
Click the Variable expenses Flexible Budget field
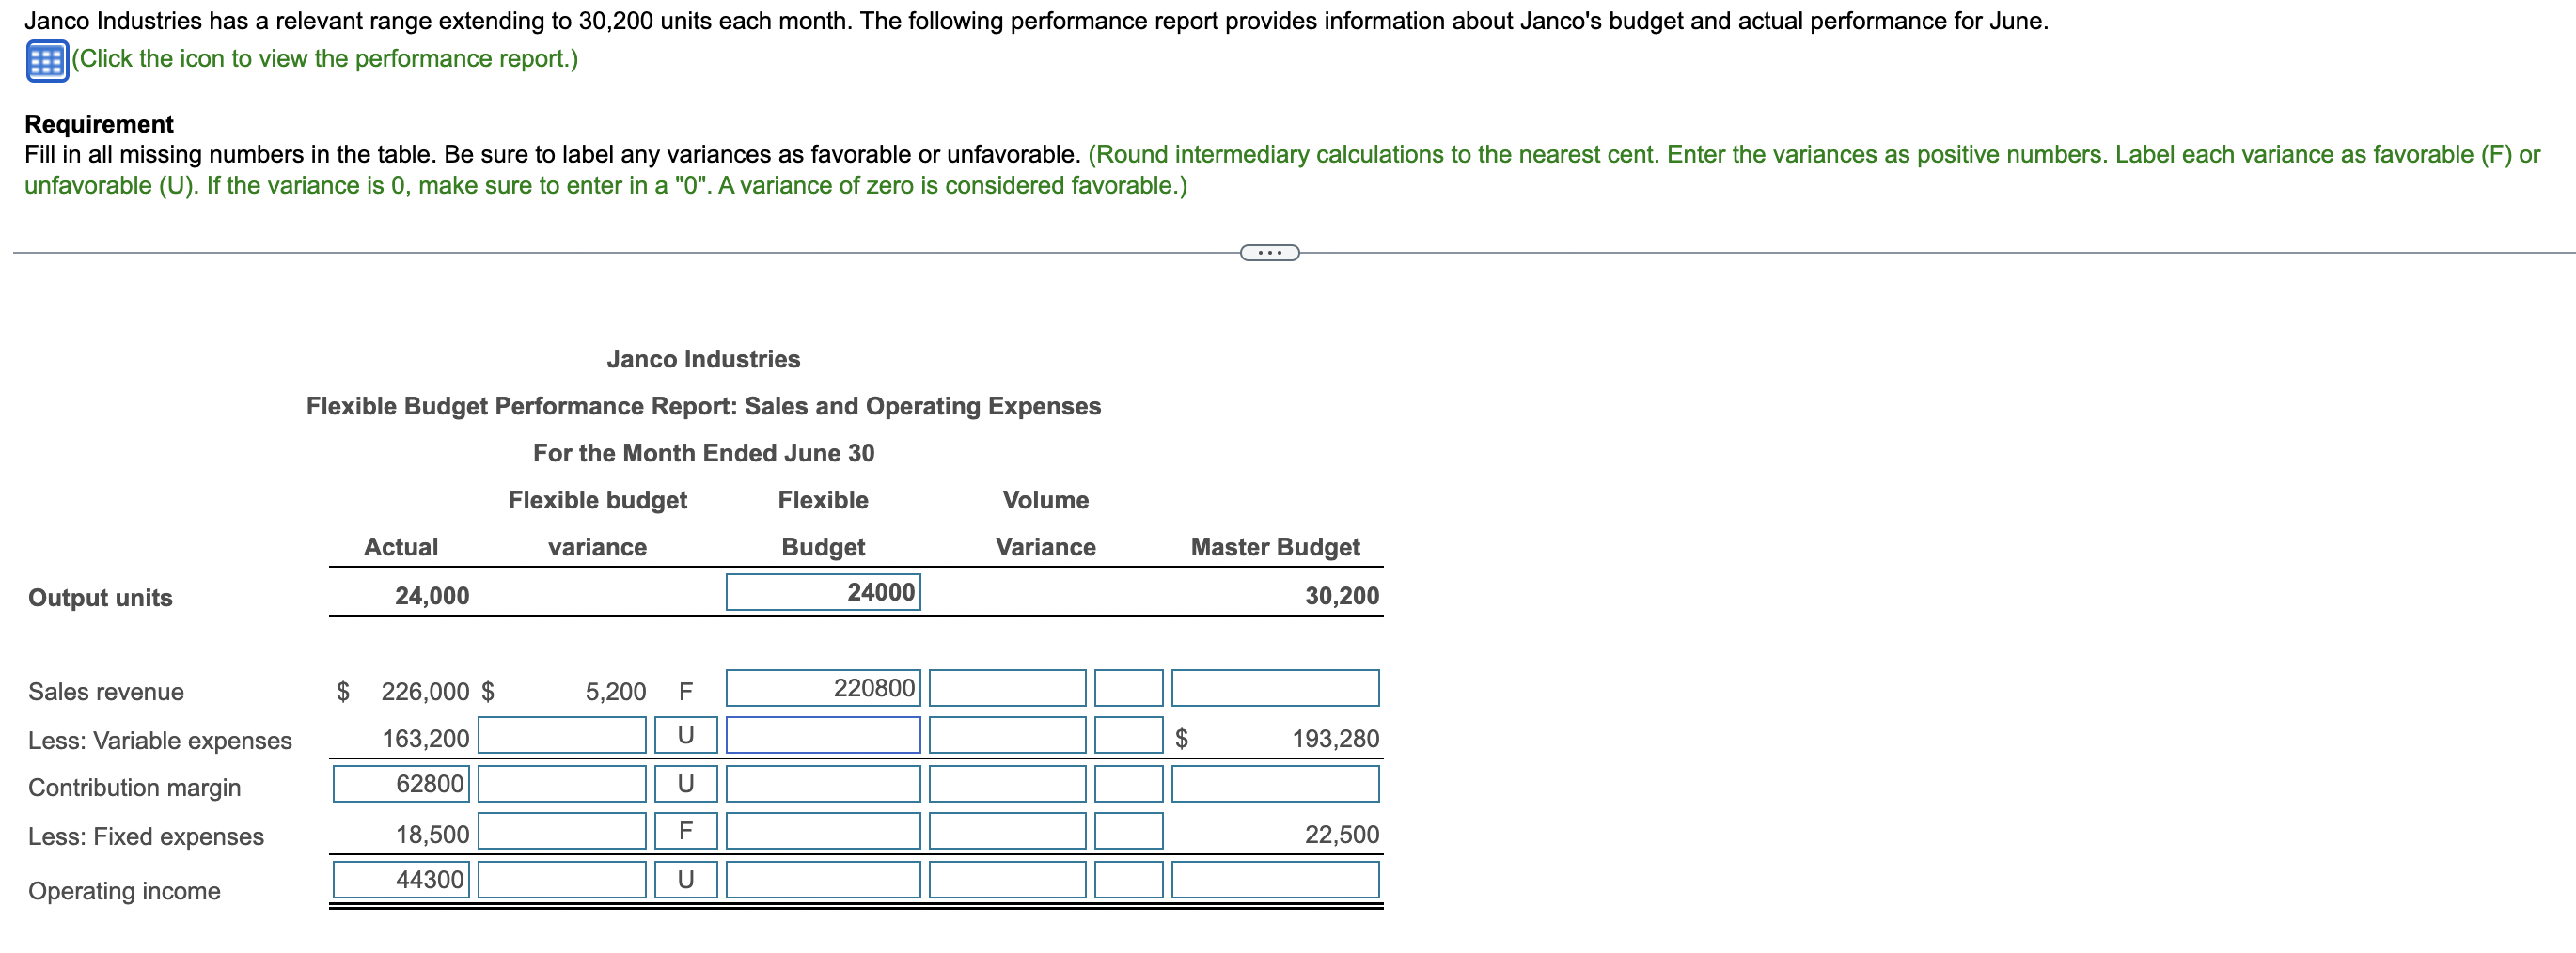tap(822, 735)
